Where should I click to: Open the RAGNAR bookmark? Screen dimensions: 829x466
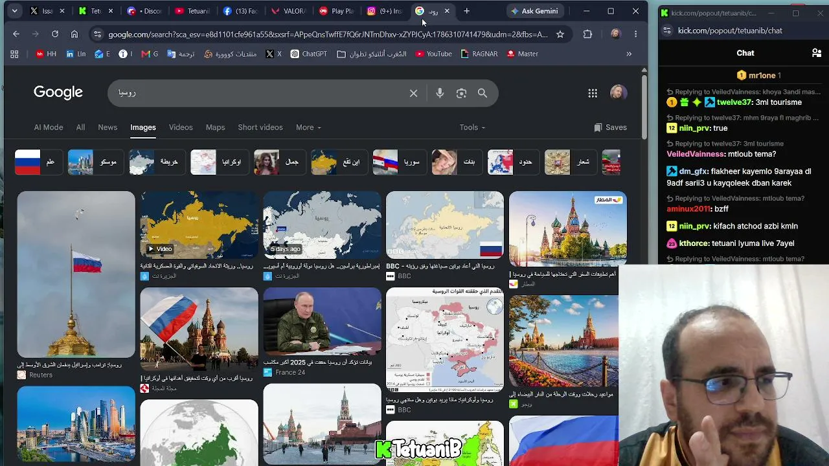pyautogui.click(x=479, y=54)
